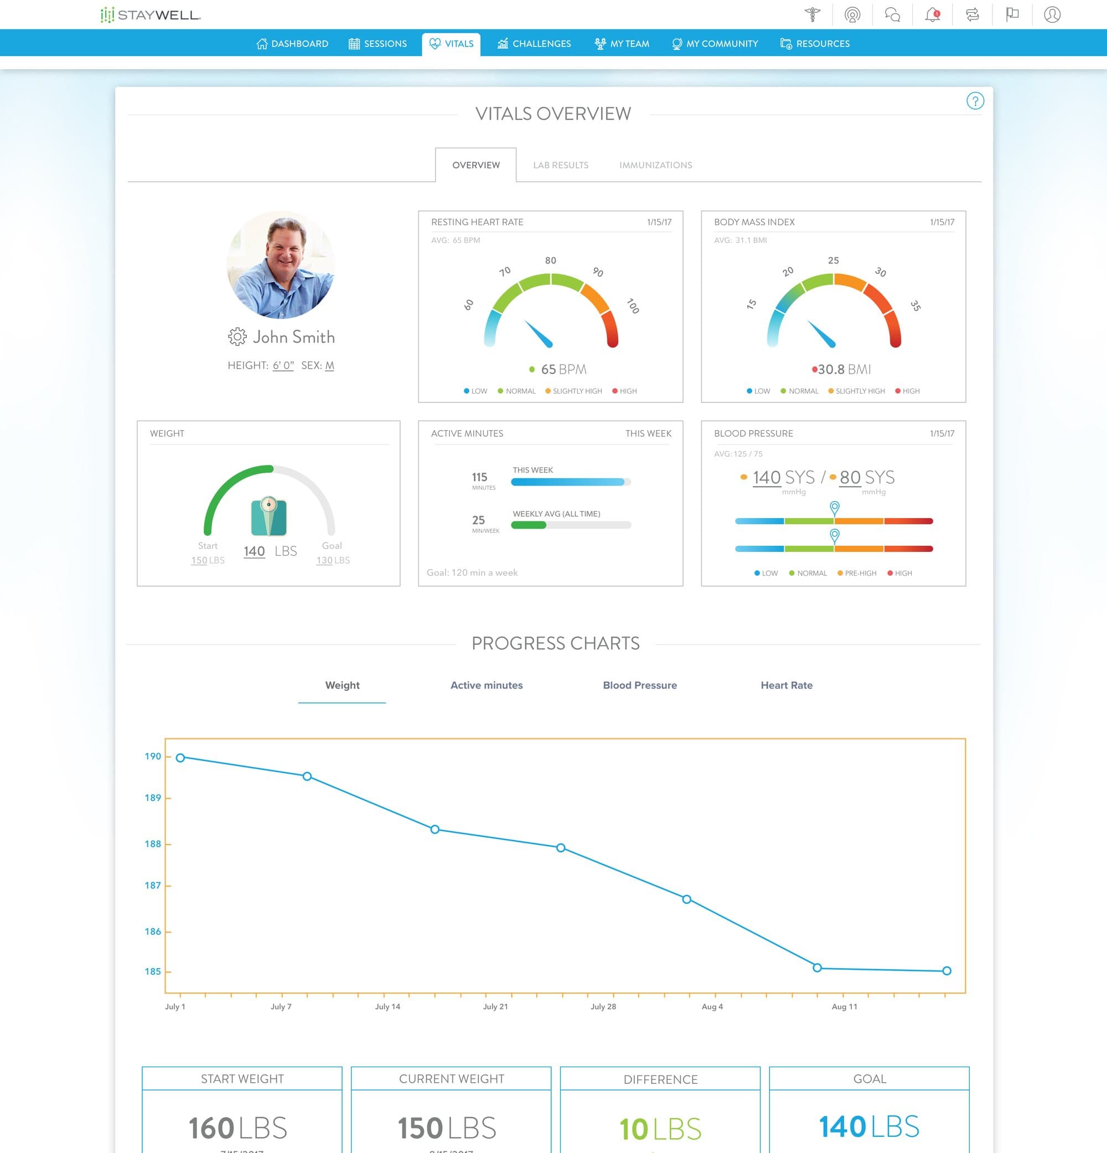Open settings gear beside John Smith
1107x1153 pixels.
(237, 337)
